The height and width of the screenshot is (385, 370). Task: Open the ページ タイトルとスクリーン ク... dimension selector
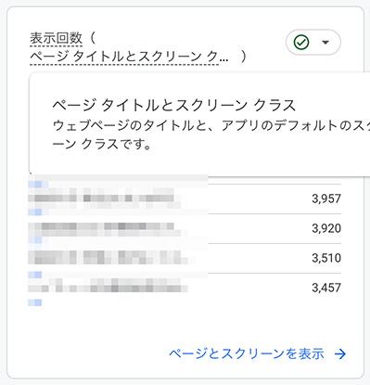129,57
